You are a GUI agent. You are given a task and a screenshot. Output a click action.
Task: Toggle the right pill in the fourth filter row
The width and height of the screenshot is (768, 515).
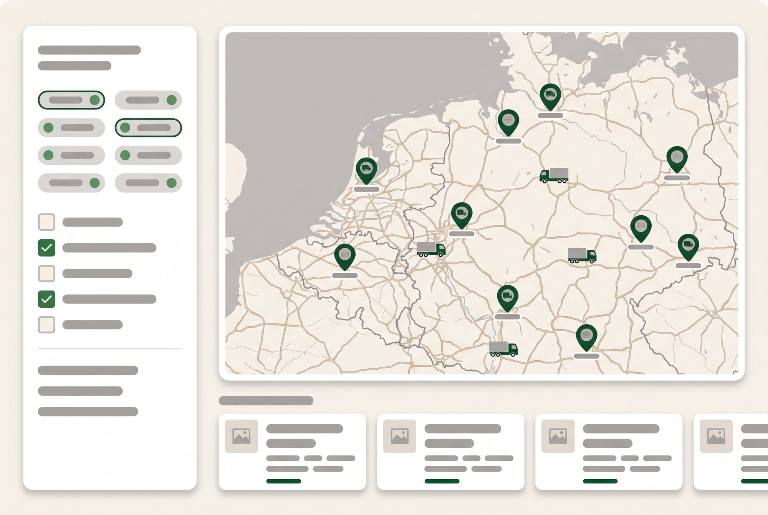148,183
